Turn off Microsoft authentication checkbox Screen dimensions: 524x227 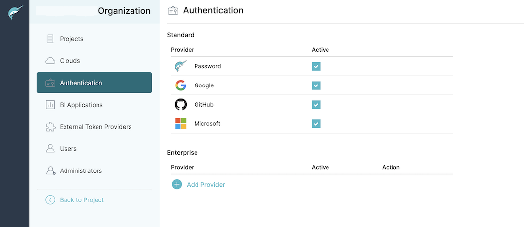click(316, 124)
